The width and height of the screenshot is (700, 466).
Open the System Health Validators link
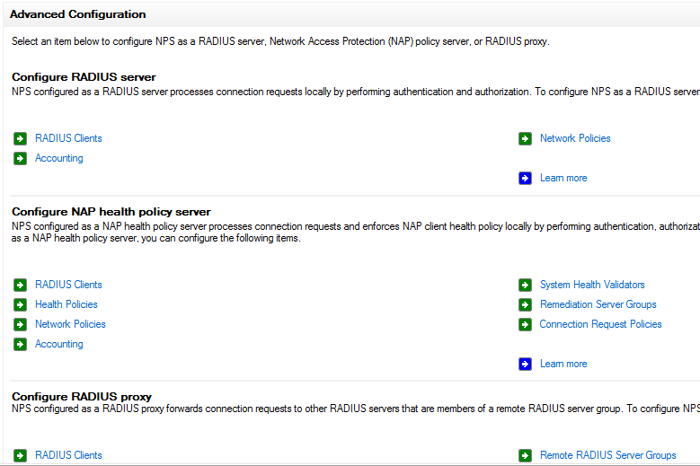pyautogui.click(x=592, y=285)
